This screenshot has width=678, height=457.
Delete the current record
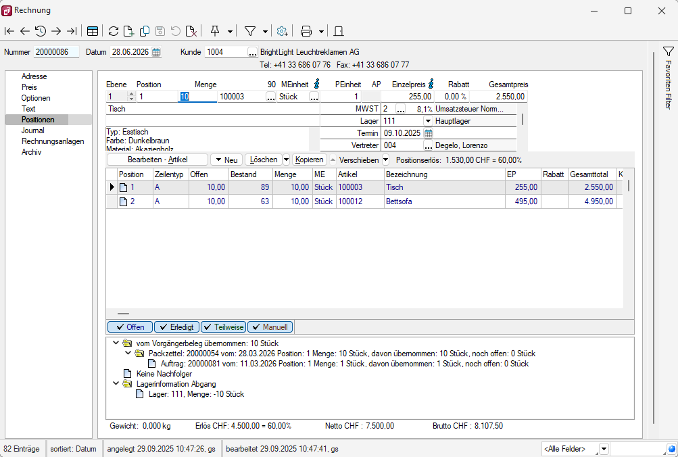click(191, 31)
